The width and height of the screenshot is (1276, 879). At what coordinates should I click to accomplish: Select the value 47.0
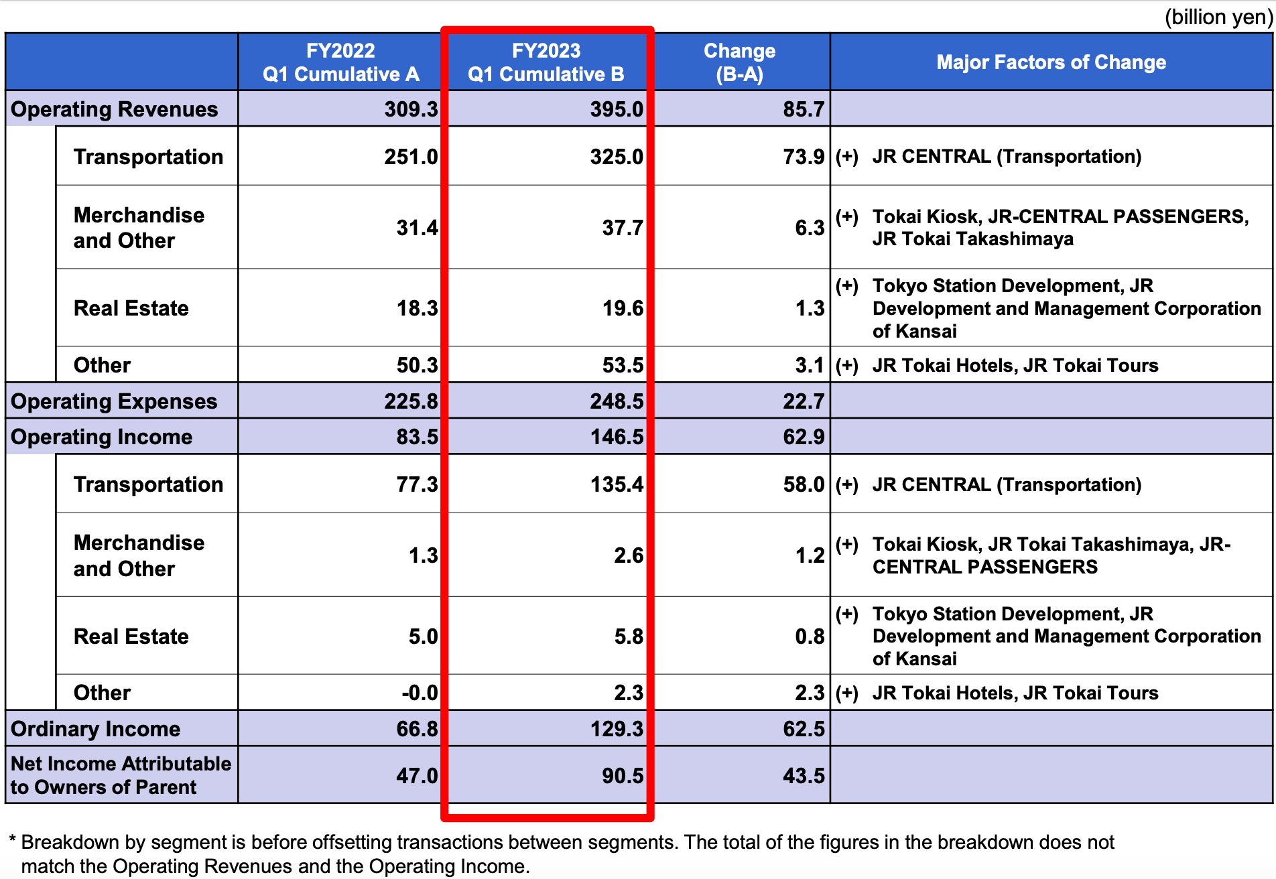click(x=417, y=776)
